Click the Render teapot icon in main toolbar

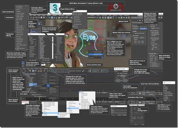coord(124,18)
